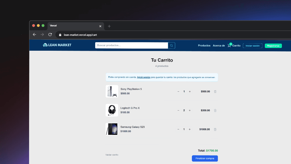
Task: Open the Samsung Galaxy S23 thumbnail
Action: coord(112,129)
